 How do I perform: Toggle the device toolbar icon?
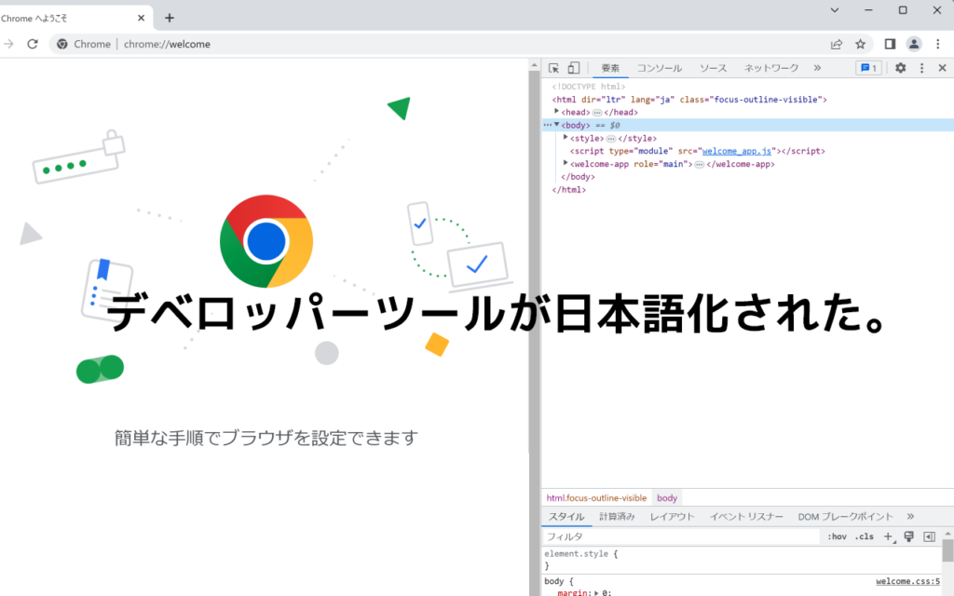tap(574, 68)
